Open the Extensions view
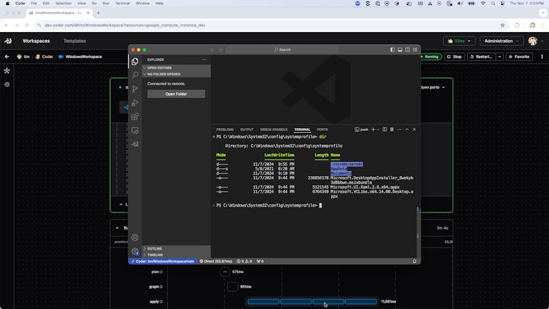Viewport: 549px width, 309px height. pos(134,117)
